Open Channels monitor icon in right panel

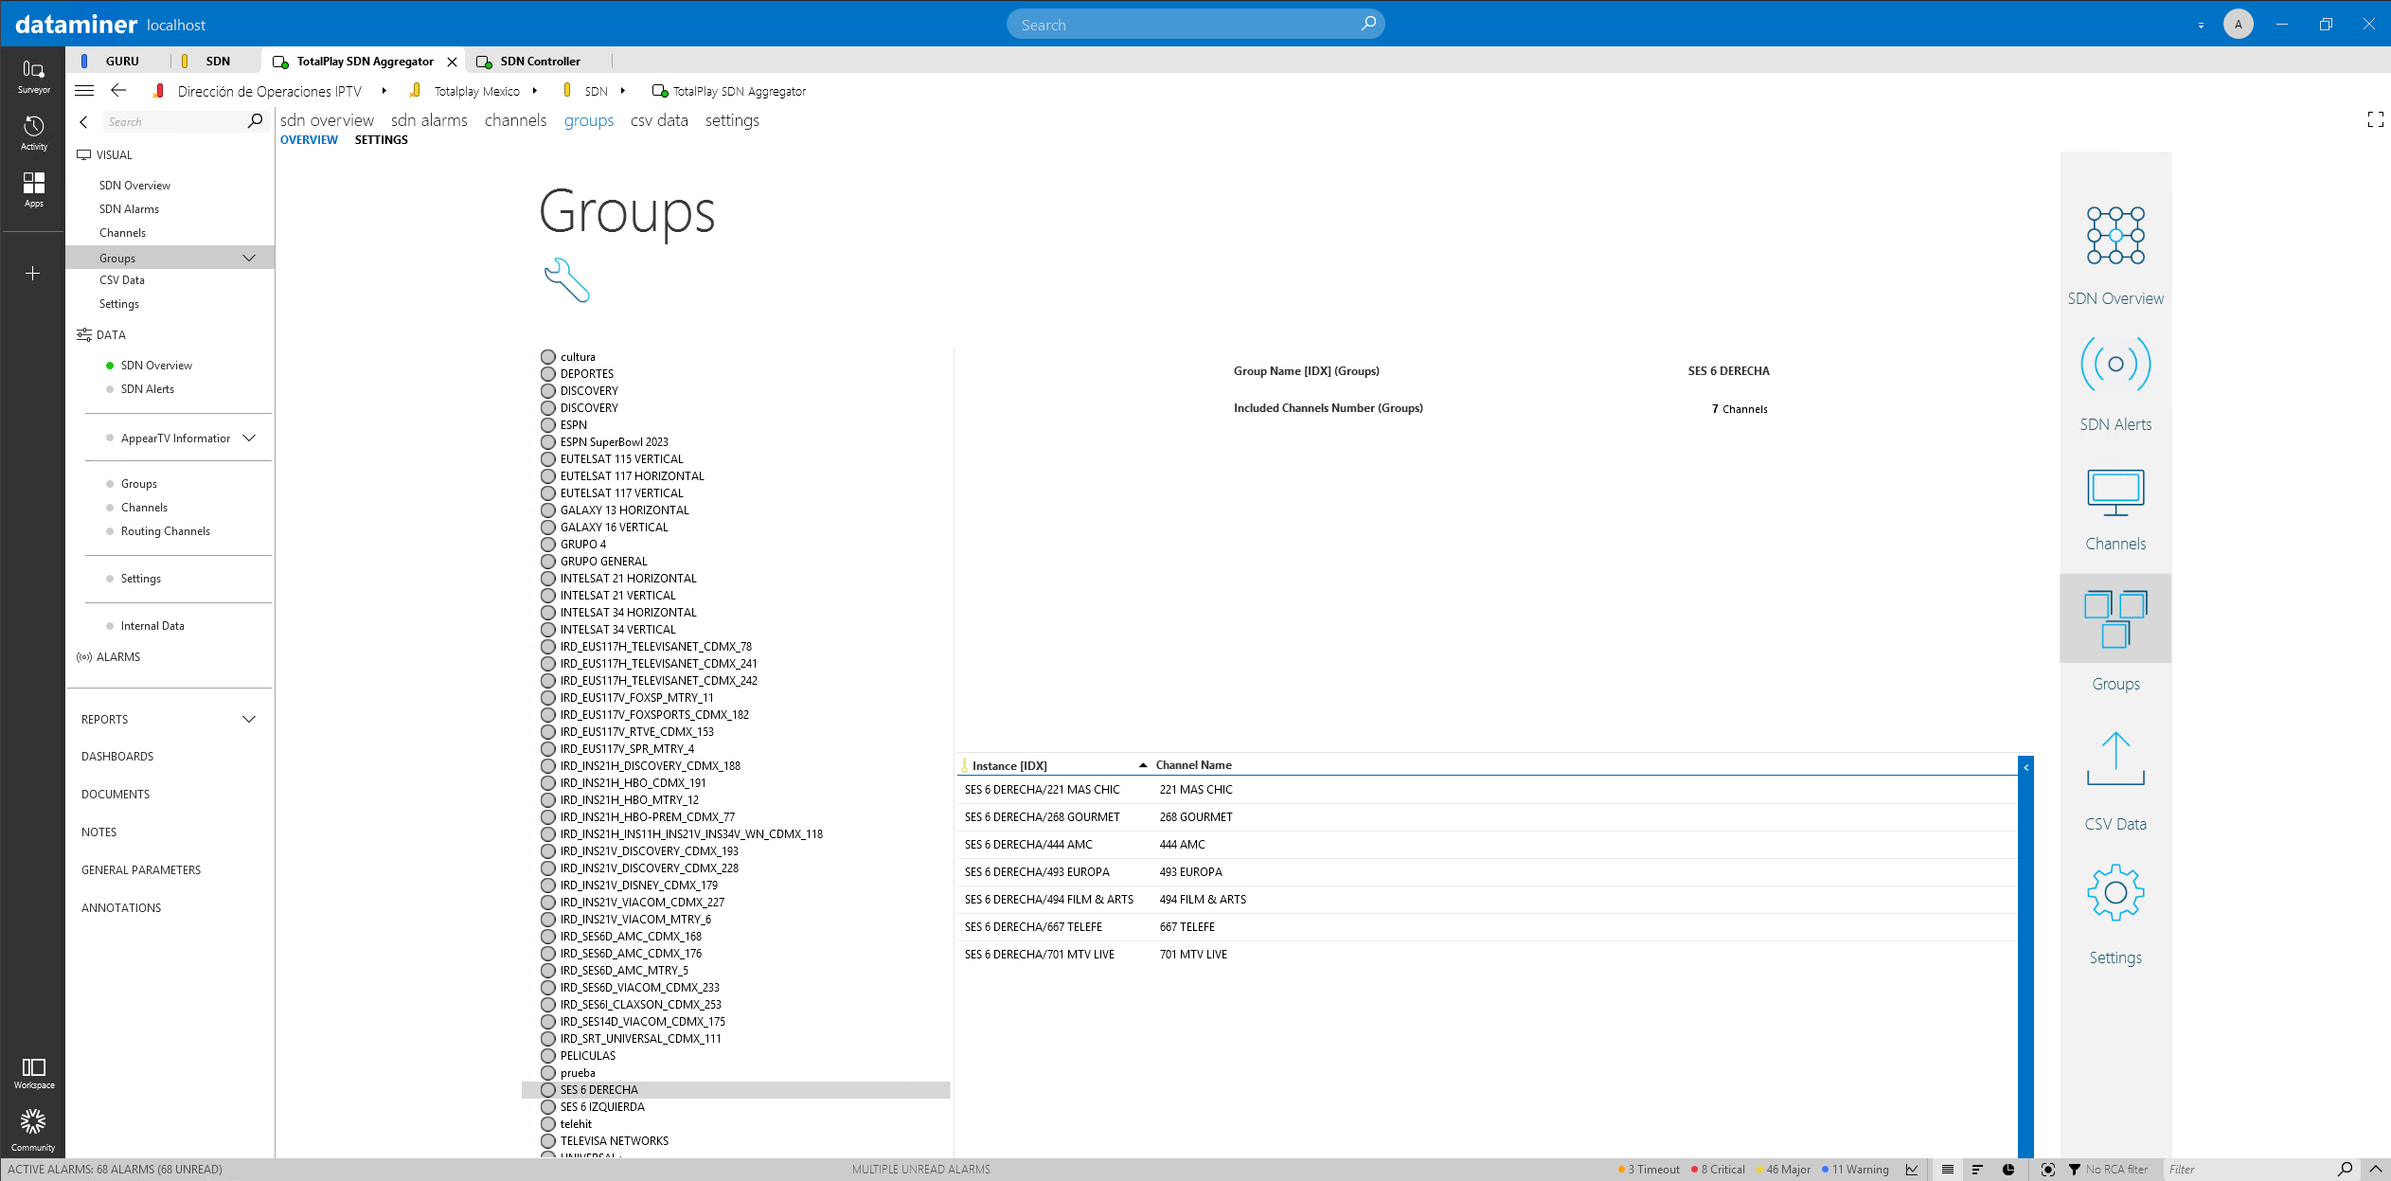[2115, 492]
